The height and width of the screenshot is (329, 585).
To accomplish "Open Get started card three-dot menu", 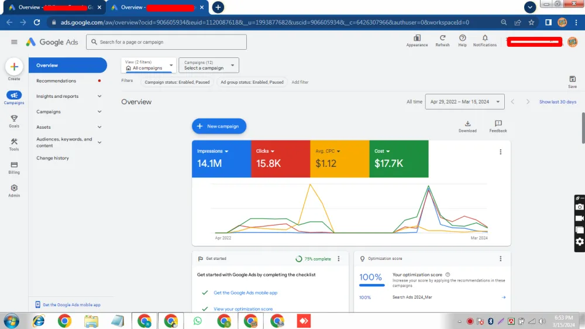I will (338, 258).
